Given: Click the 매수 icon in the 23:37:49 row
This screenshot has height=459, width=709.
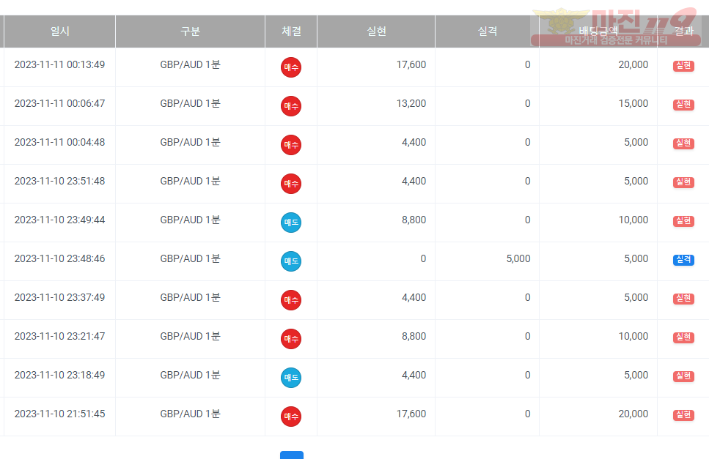Looking at the screenshot, I should (291, 300).
